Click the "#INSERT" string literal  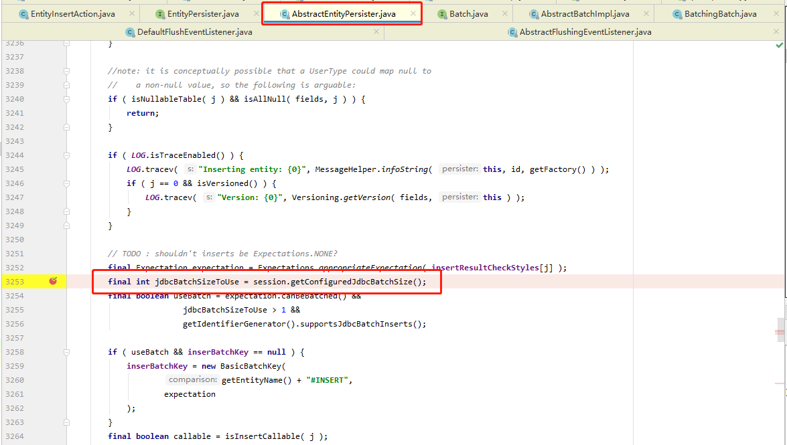[x=327, y=380]
